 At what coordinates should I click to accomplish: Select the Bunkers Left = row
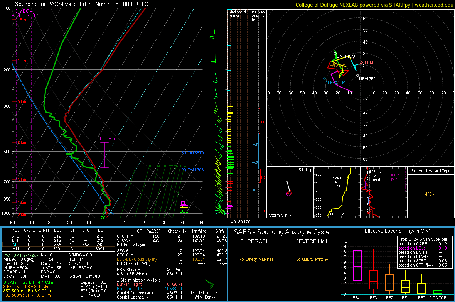click(150, 289)
